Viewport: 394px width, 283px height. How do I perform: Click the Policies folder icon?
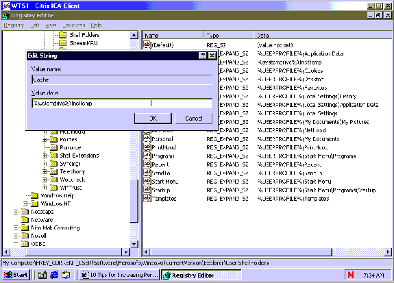tap(53, 139)
